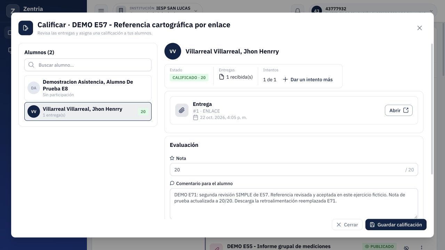Click the VV avatar in the Alumnos list
Screen dimensions: 445x250
point(34,111)
